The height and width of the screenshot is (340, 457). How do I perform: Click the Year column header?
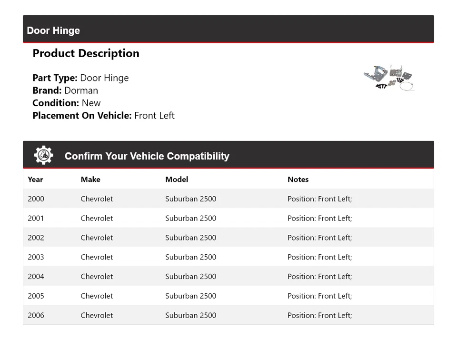(35, 180)
